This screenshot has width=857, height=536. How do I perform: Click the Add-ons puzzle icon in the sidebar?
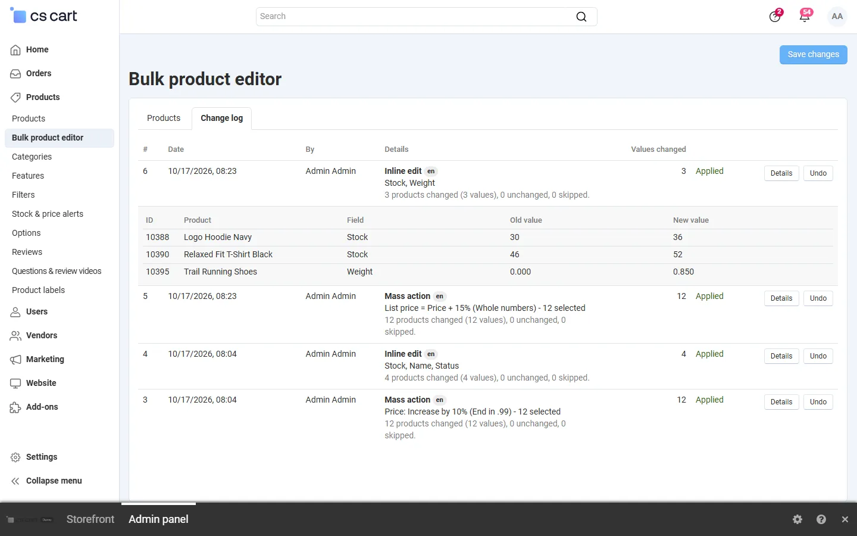(x=15, y=407)
